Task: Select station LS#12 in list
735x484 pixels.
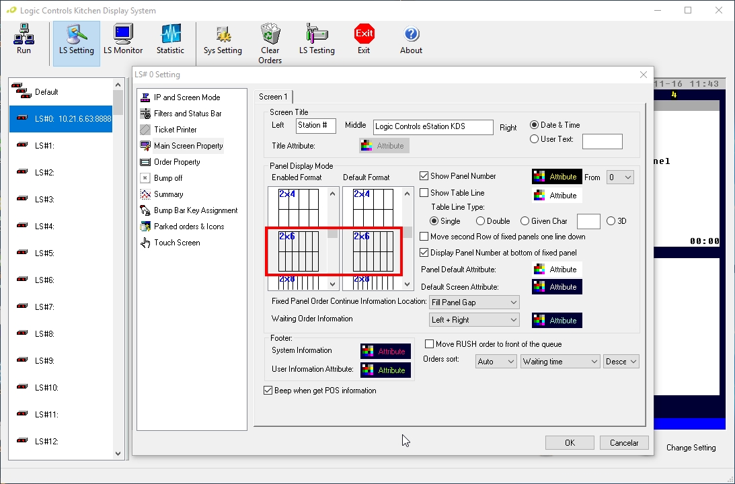Action: pos(61,442)
